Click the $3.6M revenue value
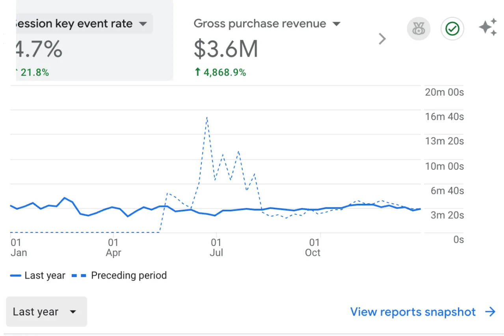Viewport: 504px width, 336px height. [x=226, y=49]
